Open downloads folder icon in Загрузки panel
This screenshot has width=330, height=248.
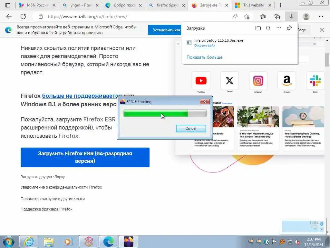tap(258, 28)
